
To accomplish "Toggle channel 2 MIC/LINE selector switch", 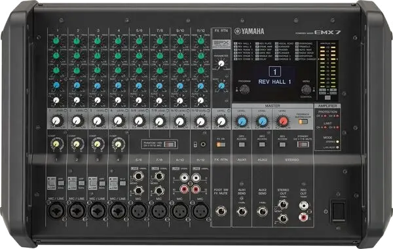I will point(73,183).
